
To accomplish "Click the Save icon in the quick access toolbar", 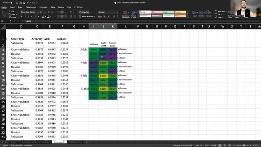I will (21, 3).
